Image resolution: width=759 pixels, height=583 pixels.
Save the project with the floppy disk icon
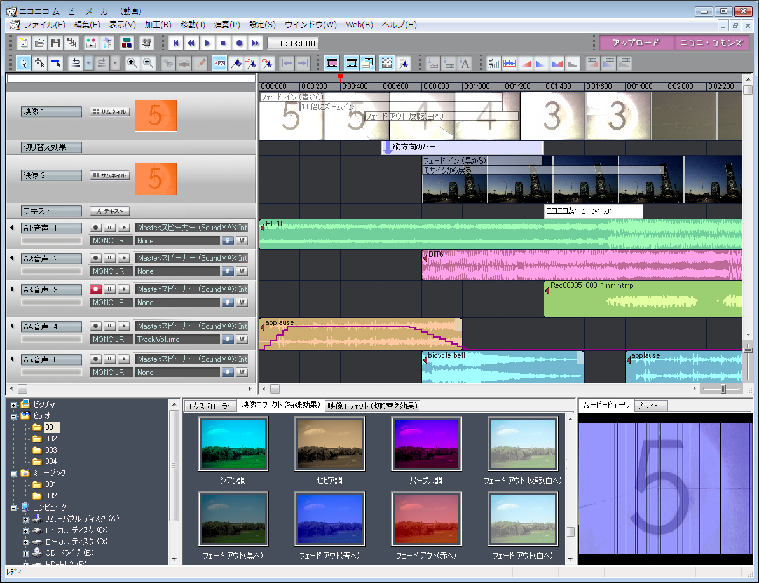point(56,43)
